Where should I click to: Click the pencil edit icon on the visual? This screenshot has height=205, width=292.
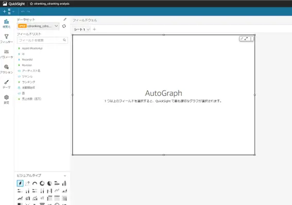coord(242,39)
